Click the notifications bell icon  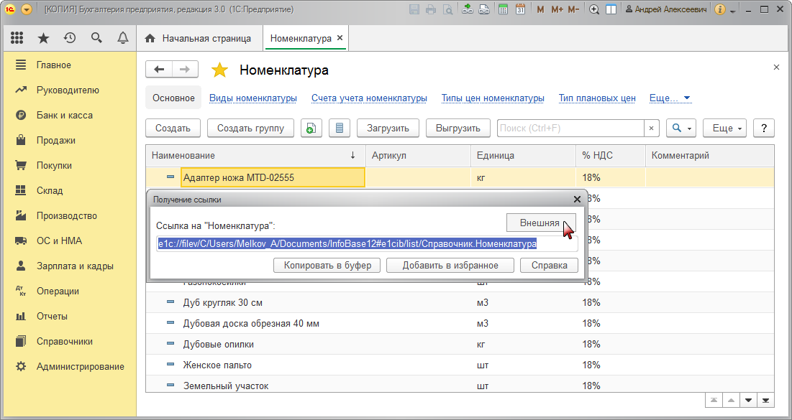123,38
